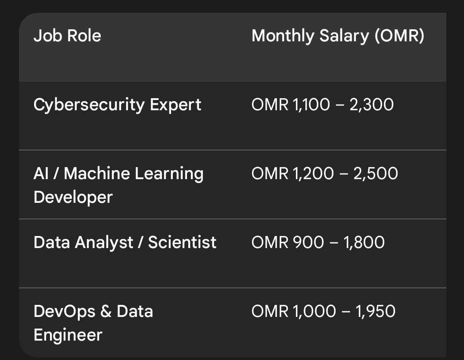Click the "1,800" maximum salary value
The height and width of the screenshot is (360, 464).
(x=364, y=242)
